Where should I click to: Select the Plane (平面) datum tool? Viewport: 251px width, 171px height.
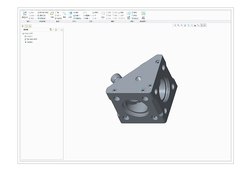tap(52, 14)
